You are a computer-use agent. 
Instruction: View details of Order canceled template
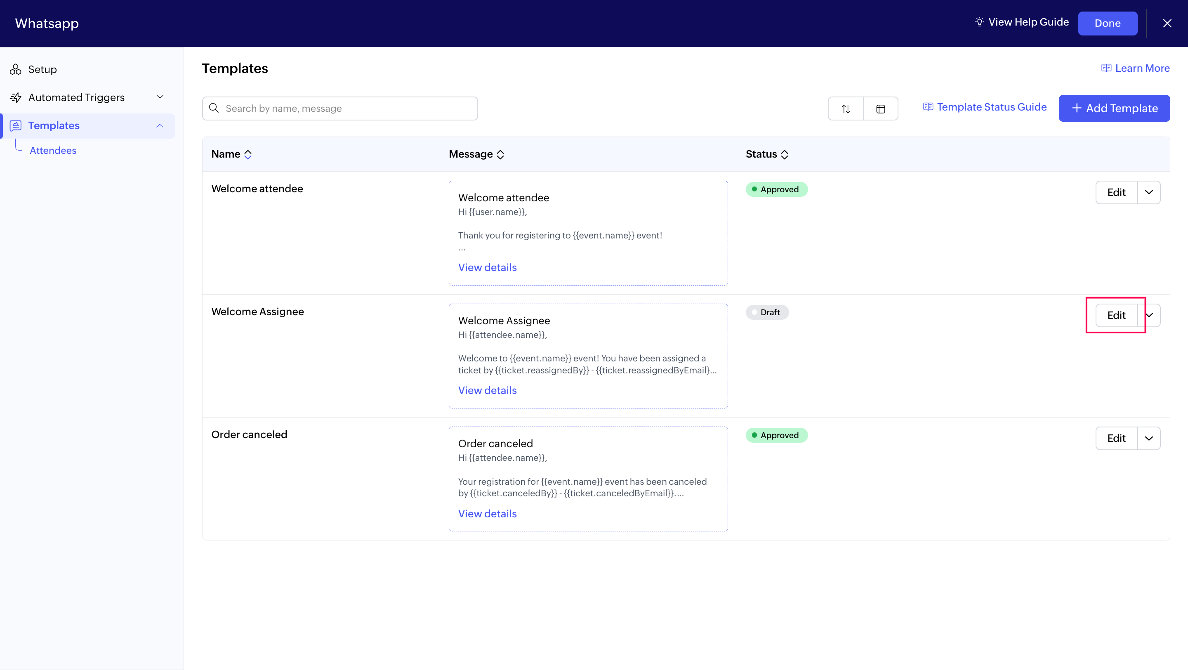(x=487, y=514)
